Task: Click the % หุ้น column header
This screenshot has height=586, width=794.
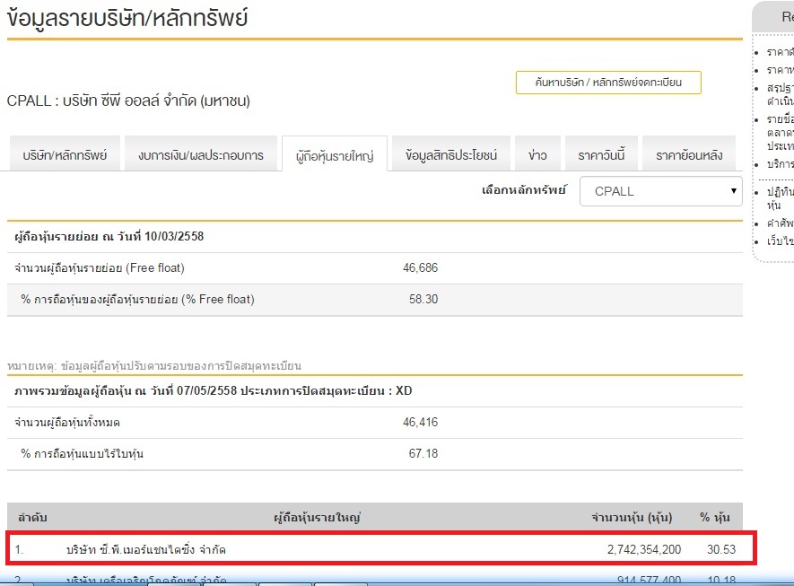Action: (714, 518)
